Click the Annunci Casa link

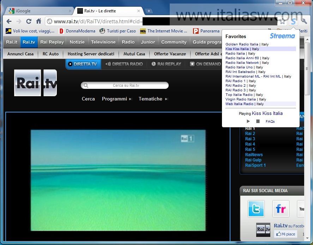coord(20,54)
